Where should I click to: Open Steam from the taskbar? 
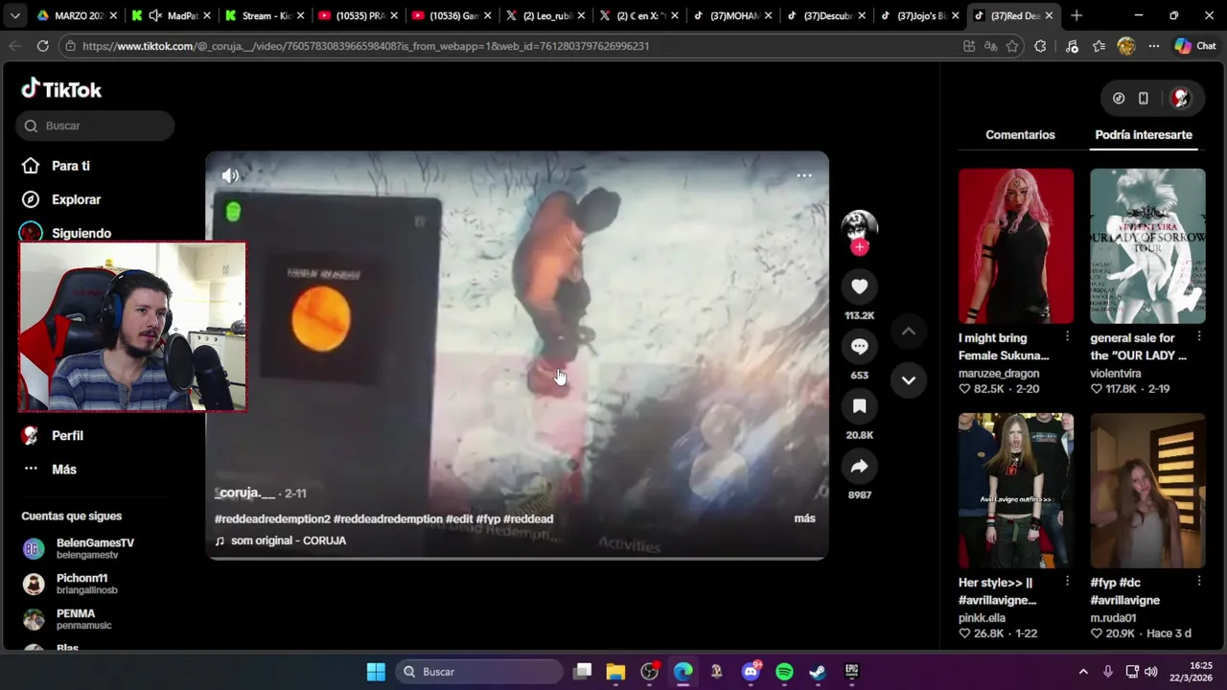[818, 672]
